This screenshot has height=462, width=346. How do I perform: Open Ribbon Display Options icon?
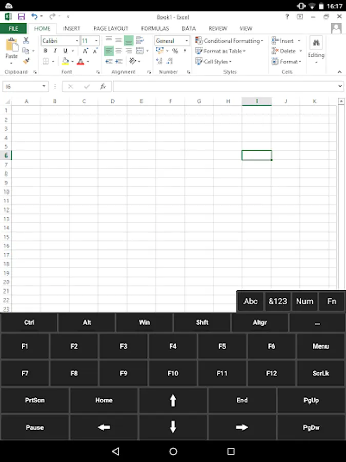tap(300, 16)
